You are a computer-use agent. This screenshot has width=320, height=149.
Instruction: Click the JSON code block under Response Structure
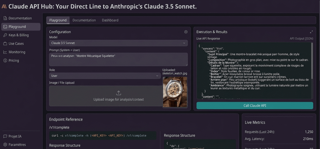point(200,144)
